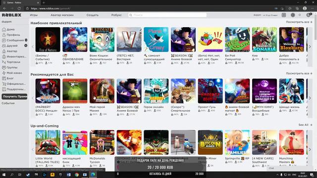Screen dimensions: 317x178
Task: Open the Heroes Online thumbnail
Action: 156,91
